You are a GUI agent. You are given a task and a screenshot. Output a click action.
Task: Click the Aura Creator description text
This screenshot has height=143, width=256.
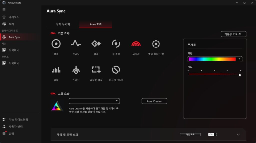(x=93, y=110)
